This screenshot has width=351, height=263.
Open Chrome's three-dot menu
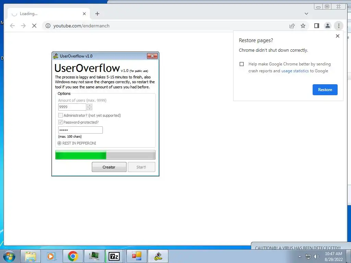[x=338, y=26]
